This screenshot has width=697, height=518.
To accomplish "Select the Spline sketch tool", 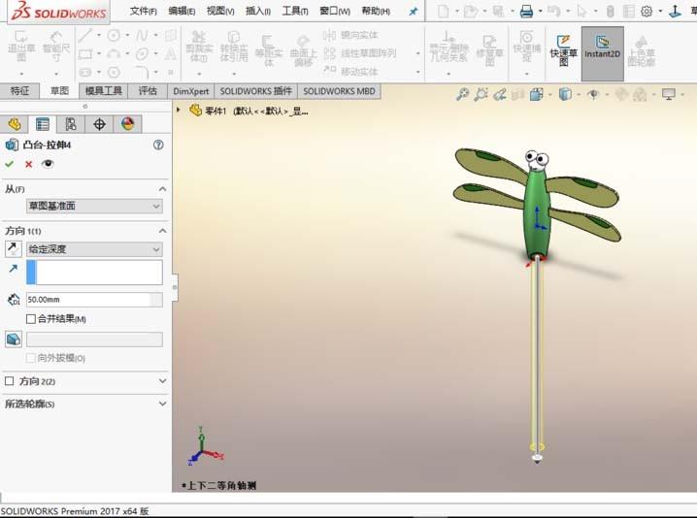I will 143,35.
